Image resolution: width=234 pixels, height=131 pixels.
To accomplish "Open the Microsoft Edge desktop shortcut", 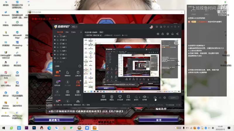I will 17,34.
